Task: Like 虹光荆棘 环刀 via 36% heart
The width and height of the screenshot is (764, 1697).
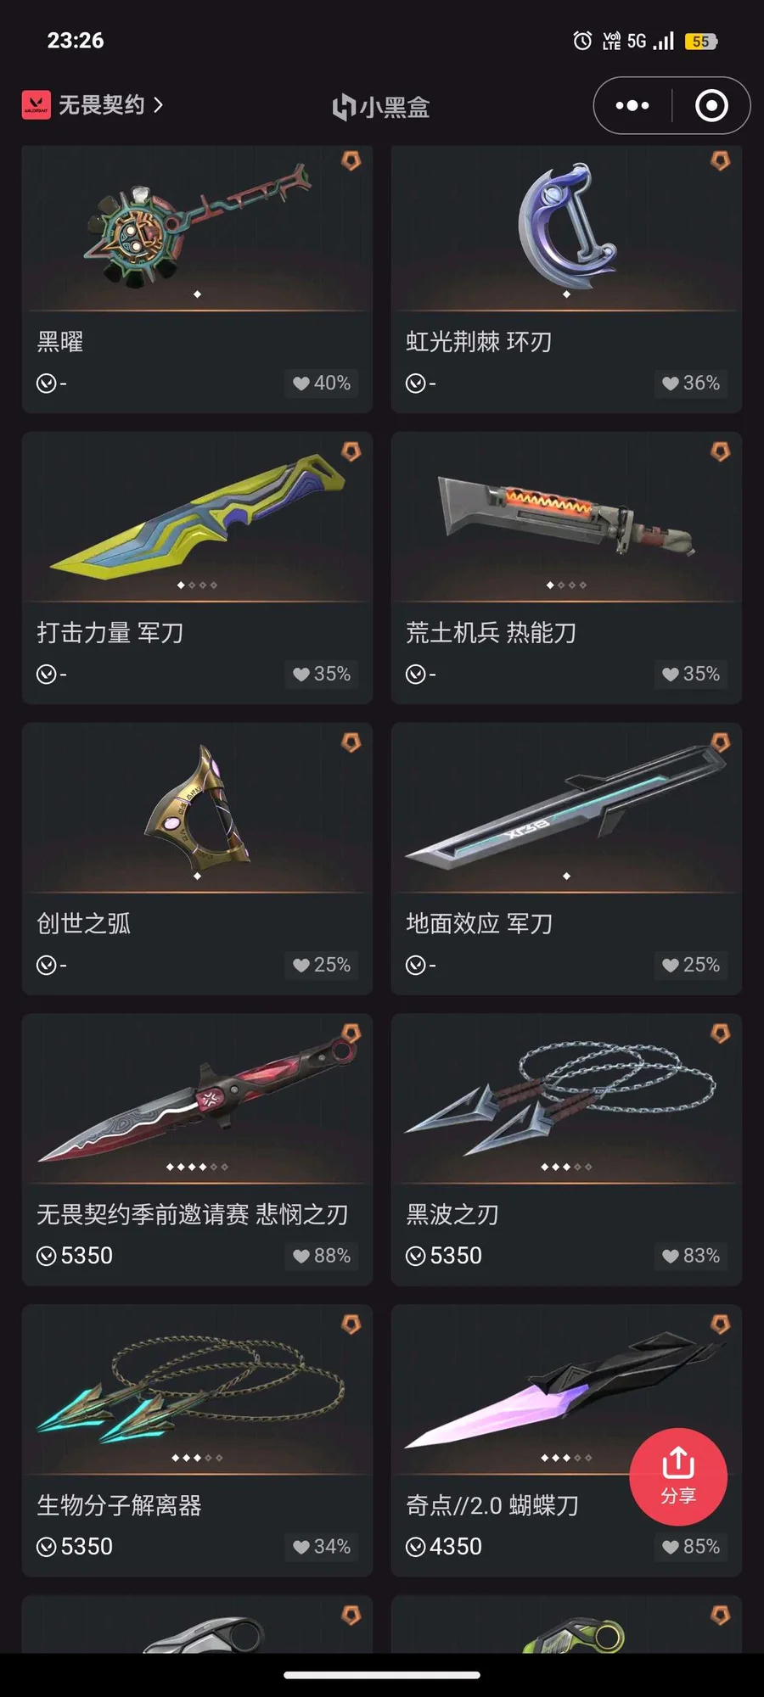Action: click(691, 384)
